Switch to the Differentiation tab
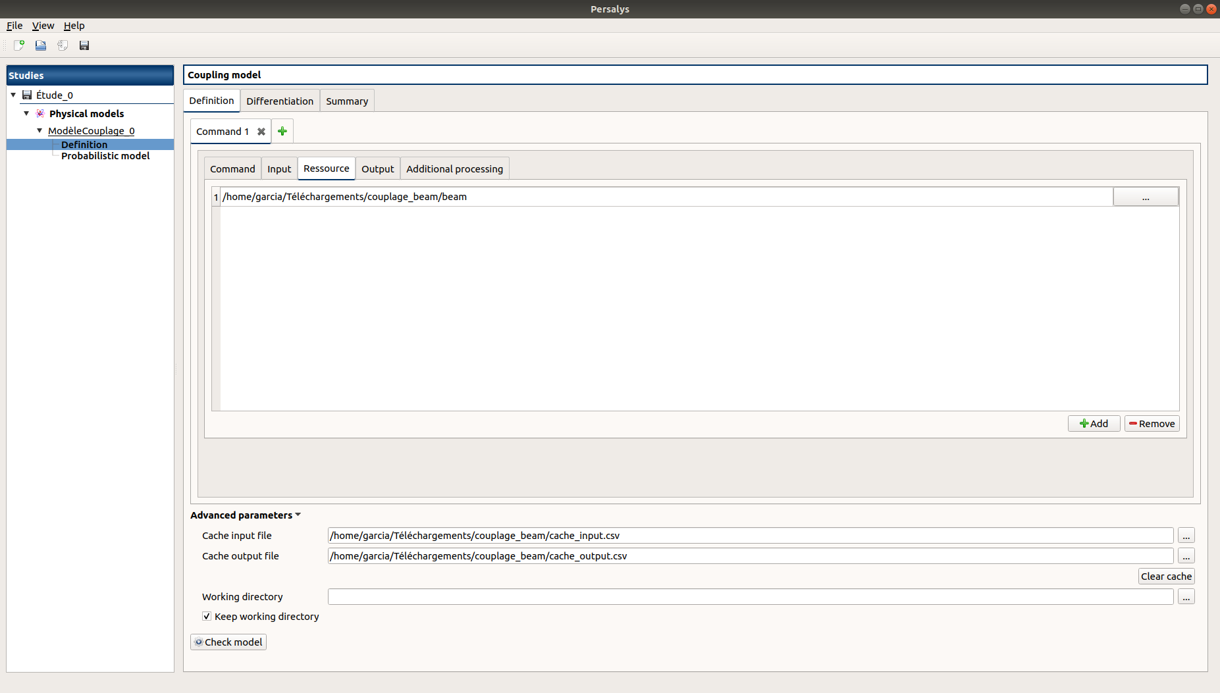The width and height of the screenshot is (1220, 693). point(280,101)
